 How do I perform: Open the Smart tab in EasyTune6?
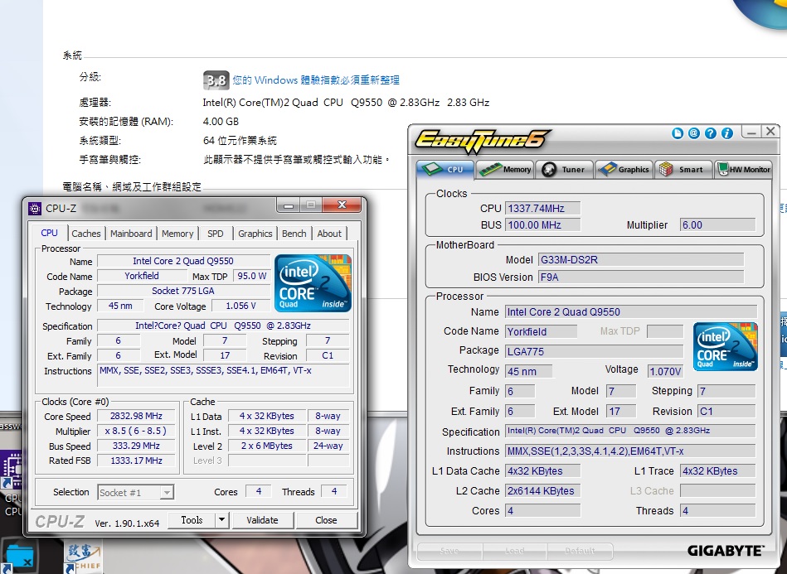pyautogui.click(x=683, y=170)
